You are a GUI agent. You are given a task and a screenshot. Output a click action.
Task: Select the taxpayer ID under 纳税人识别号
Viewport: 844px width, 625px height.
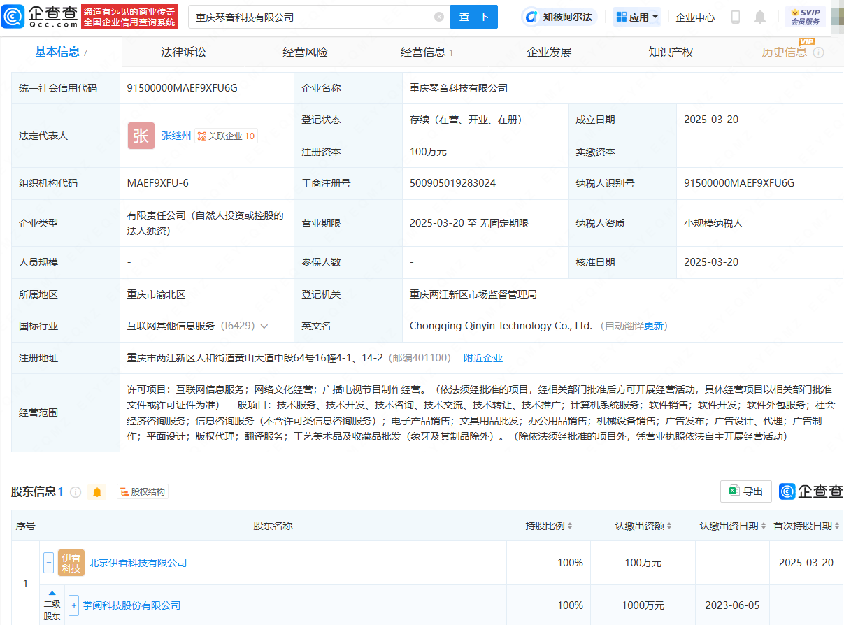pyautogui.click(x=739, y=183)
